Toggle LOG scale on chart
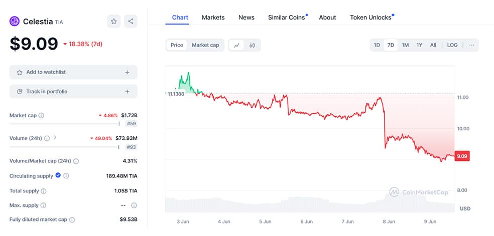 pyautogui.click(x=452, y=45)
